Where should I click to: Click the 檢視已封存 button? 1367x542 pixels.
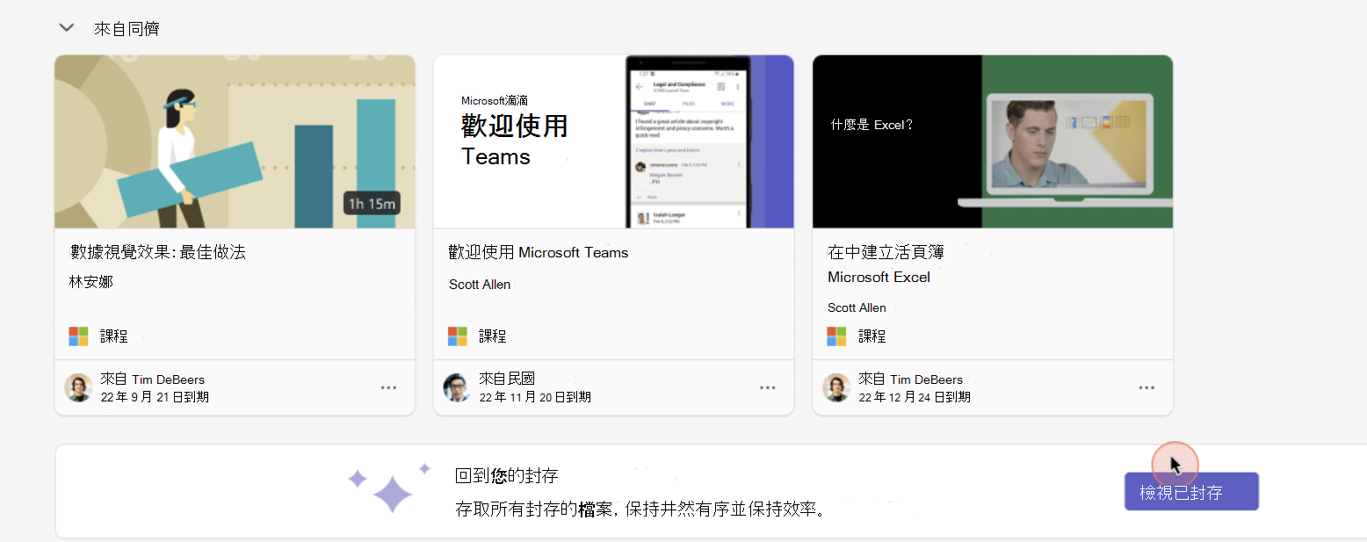tap(1191, 492)
